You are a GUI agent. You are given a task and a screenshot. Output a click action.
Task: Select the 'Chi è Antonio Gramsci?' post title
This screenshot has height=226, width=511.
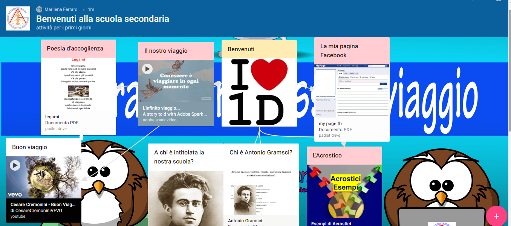tap(261, 152)
